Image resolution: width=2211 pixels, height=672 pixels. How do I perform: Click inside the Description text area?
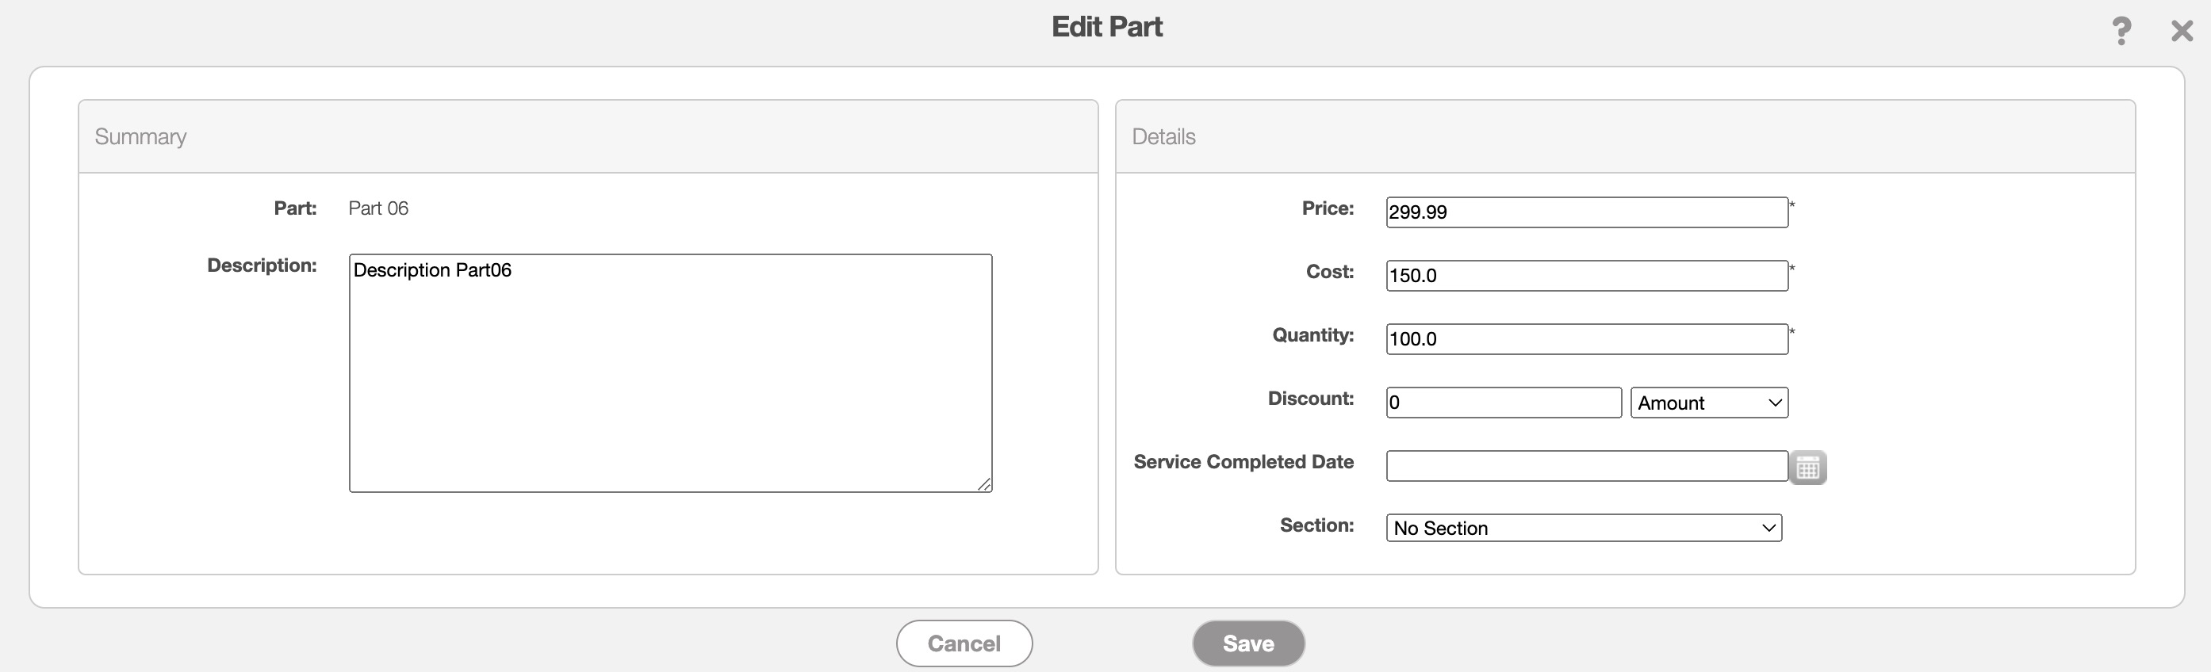click(x=669, y=373)
